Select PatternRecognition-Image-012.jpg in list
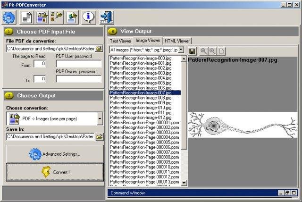The height and width of the screenshot is (202, 302). pos(145,118)
